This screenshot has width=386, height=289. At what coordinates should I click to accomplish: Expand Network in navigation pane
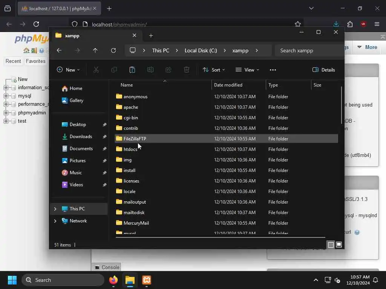click(55, 221)
